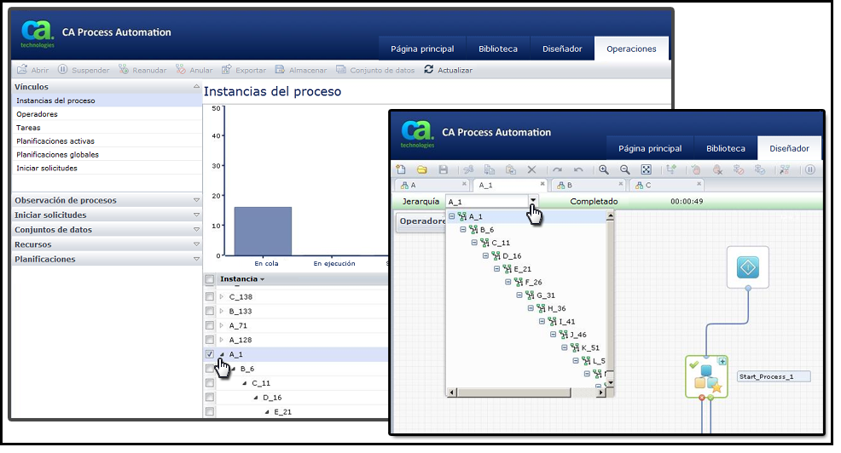Expand the Conjuntos de datos panel
The image size is (841, 453).
pos(196,230)
